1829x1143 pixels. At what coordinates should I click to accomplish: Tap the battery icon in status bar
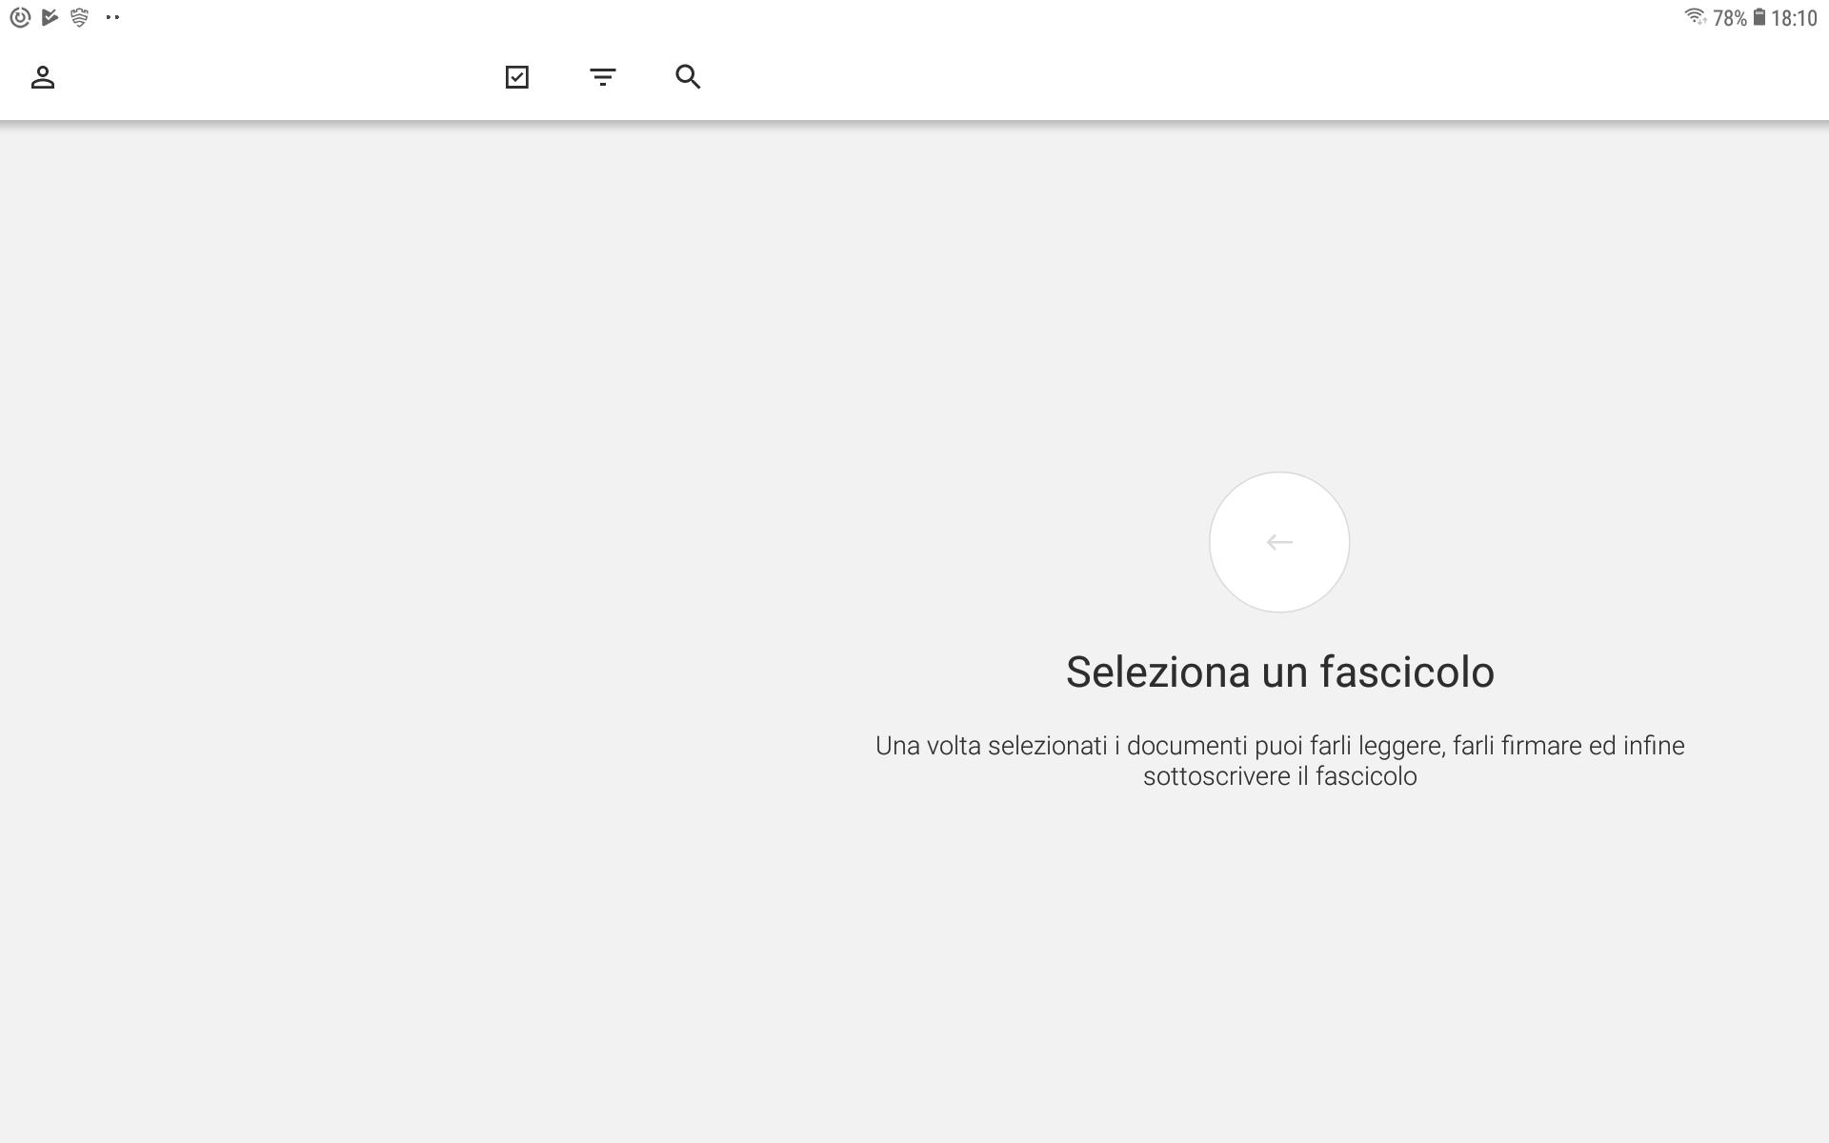click(1759, 17)
